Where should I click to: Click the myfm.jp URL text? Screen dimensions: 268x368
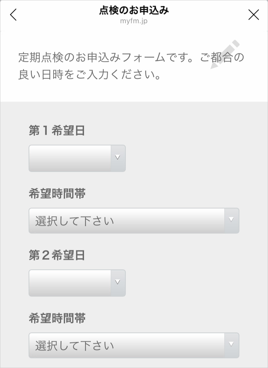click(134, 21)
